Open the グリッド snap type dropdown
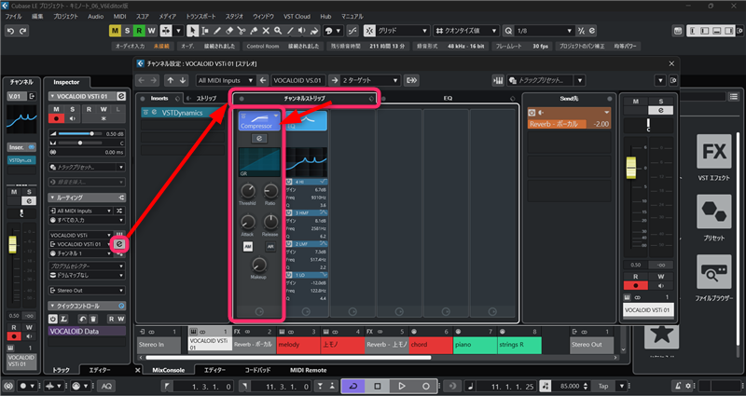The width and height of the screenshot is (746, 396). pyautogui.click(x=404, y=31)
